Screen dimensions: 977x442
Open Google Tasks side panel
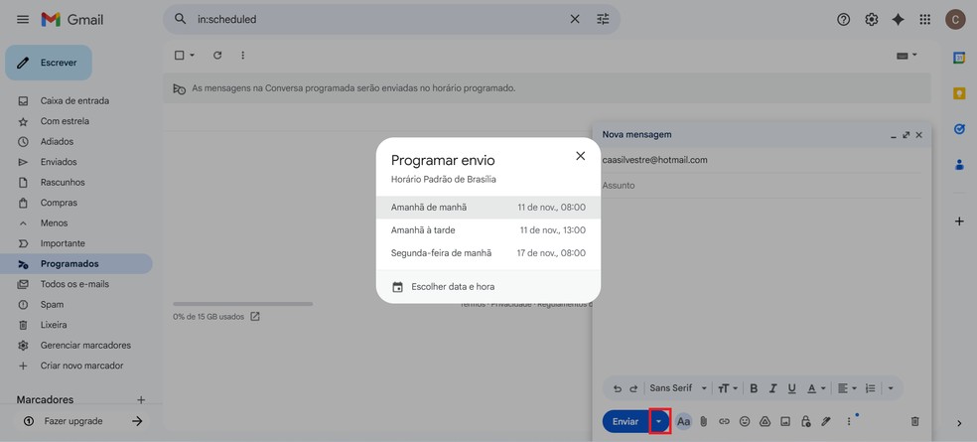(959, 129)
